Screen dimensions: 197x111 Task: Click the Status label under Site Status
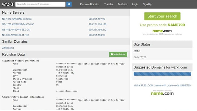pyautogui.click(x=137, y=51)
